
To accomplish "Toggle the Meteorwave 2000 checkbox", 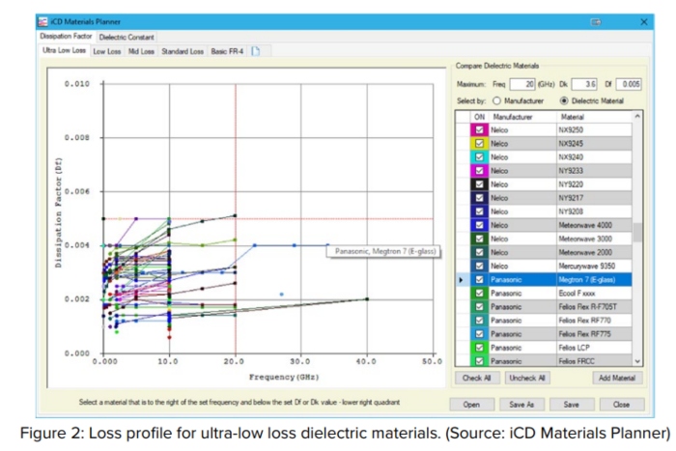I will click(x=479, y=252).
